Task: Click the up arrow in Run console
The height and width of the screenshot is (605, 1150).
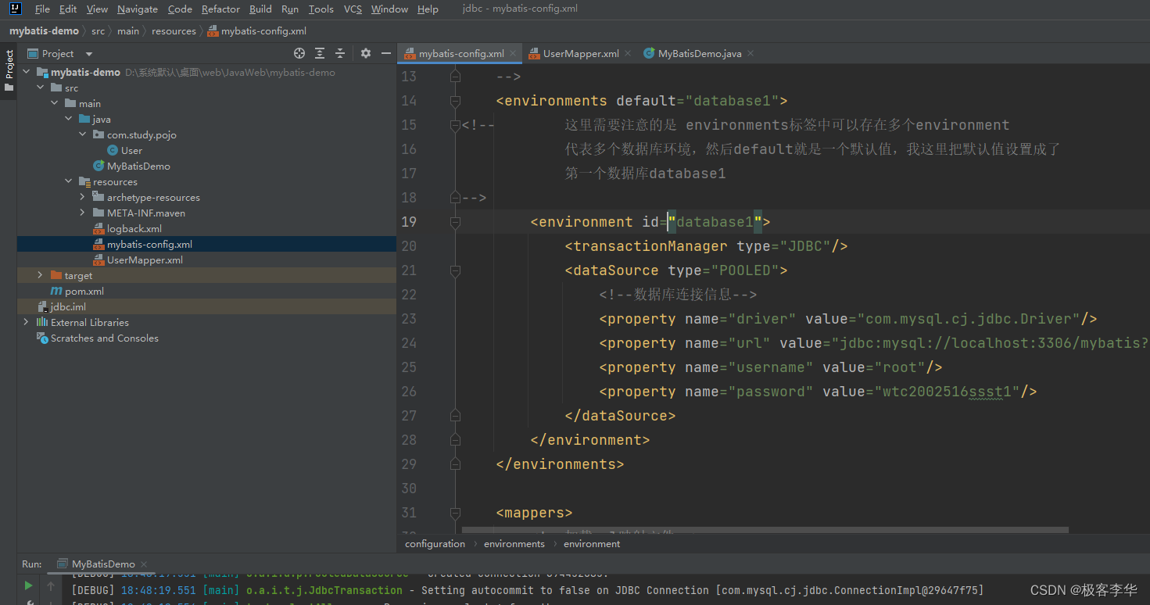Action: pos(51,585)
